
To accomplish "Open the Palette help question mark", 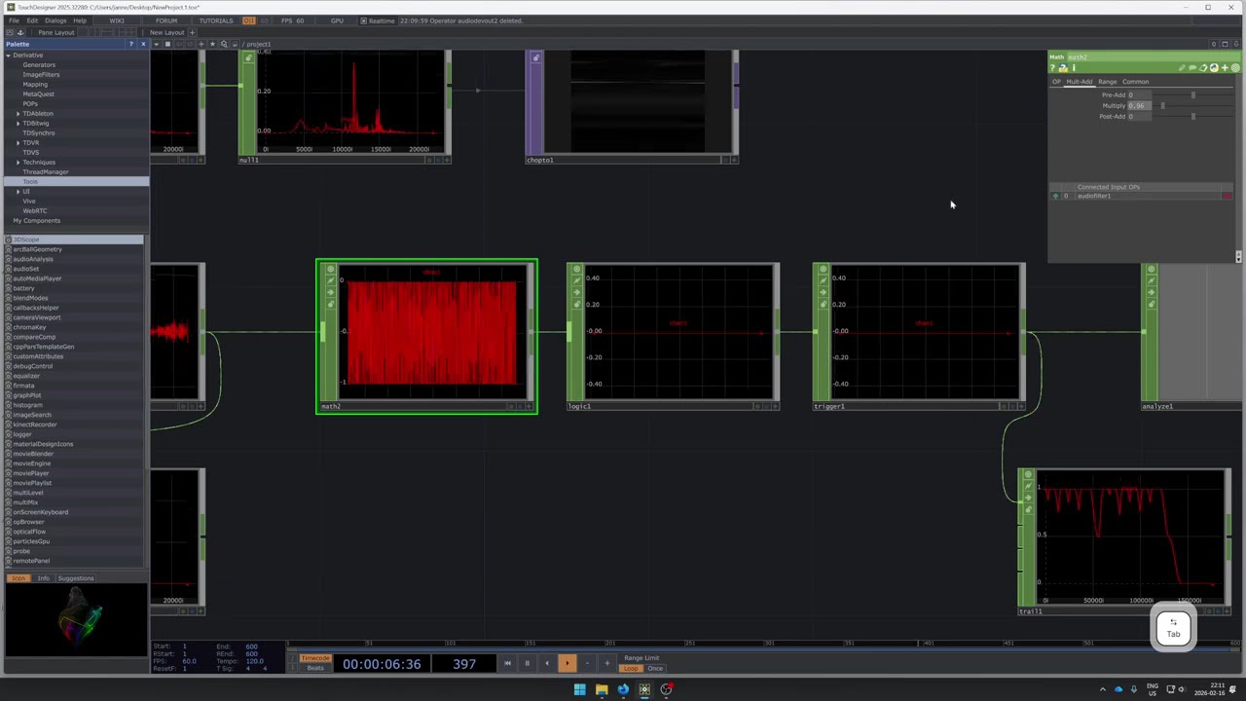I will pos(130,44).
